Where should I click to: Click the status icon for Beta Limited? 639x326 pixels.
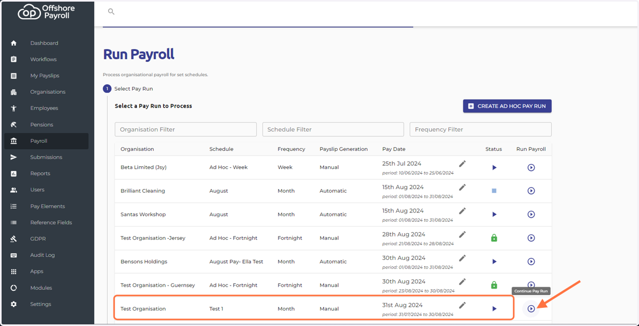(494, 167)
